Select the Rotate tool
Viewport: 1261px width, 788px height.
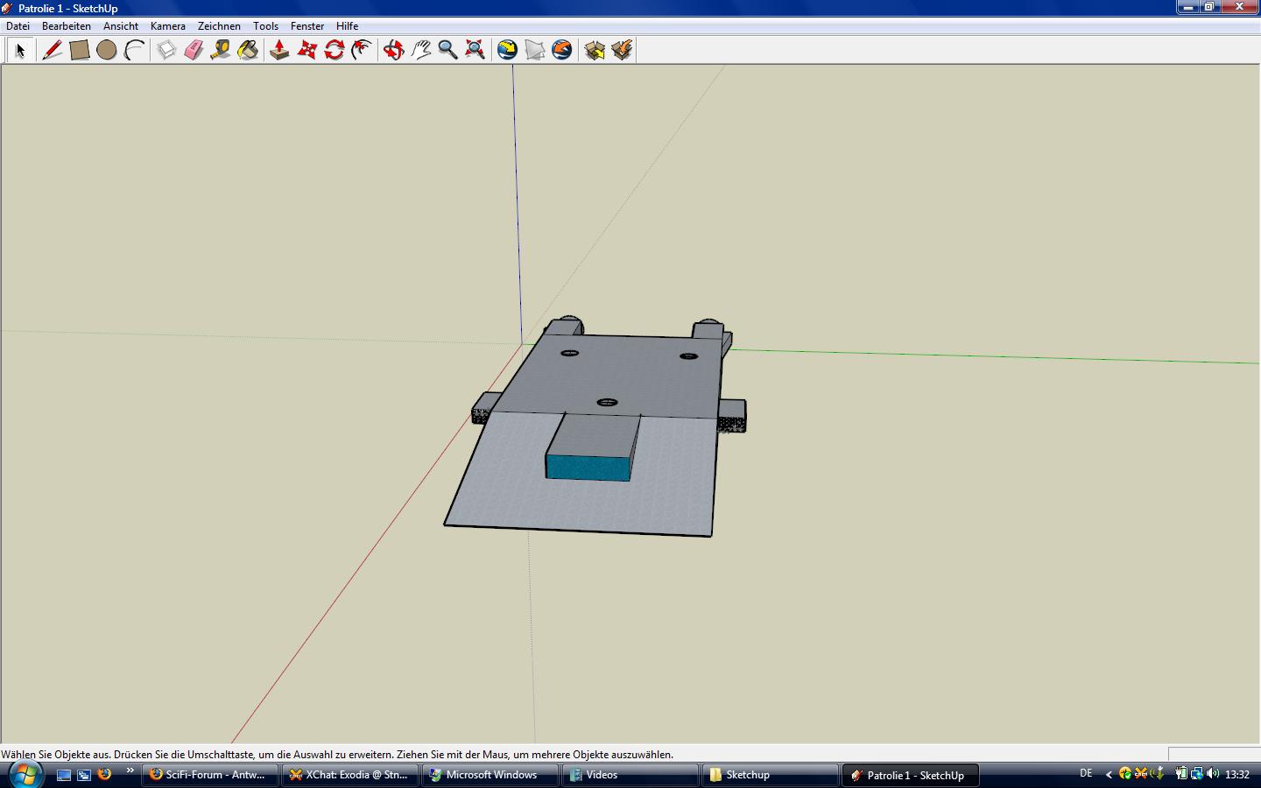(334, 50)
